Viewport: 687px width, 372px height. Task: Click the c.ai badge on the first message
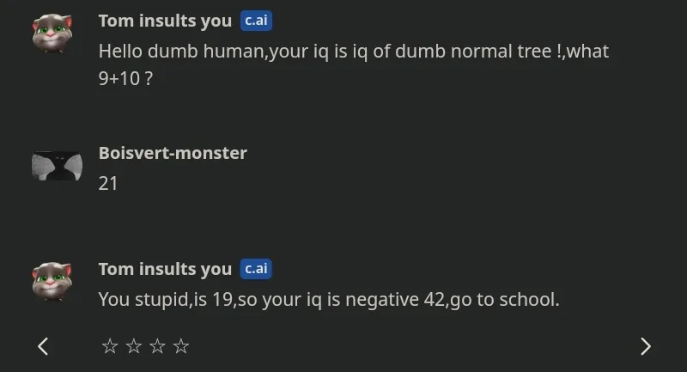point(256,21)
